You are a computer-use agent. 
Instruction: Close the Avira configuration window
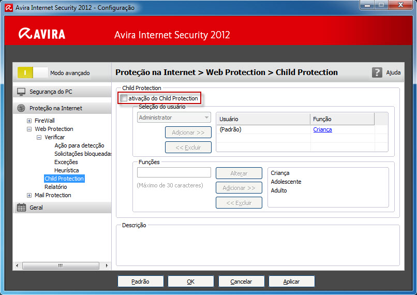pyautogui.click(x=401, y=5)
